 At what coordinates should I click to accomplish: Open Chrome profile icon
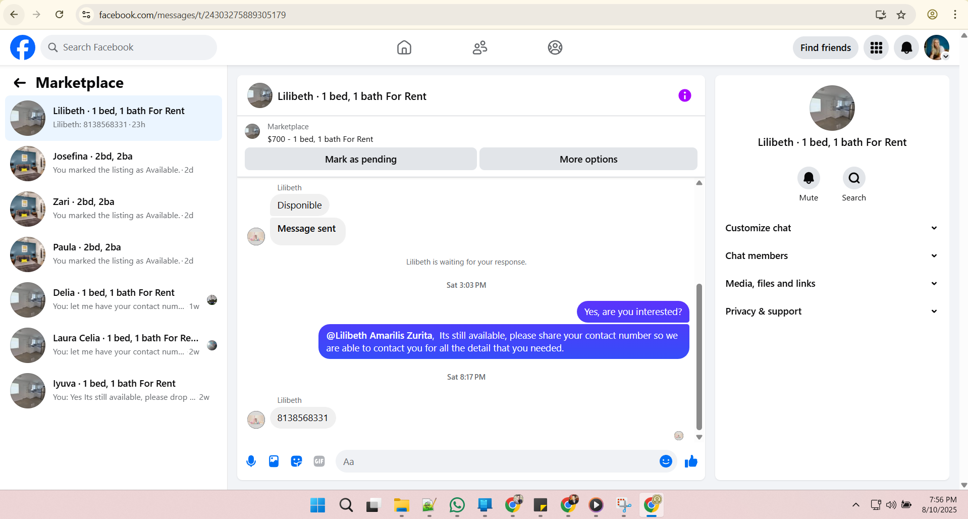tap(932, 15)
